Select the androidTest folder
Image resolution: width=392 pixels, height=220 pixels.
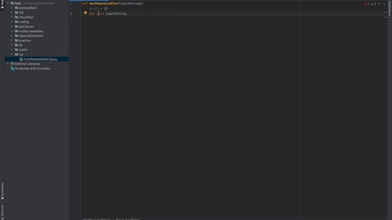(x=28, y=8)
